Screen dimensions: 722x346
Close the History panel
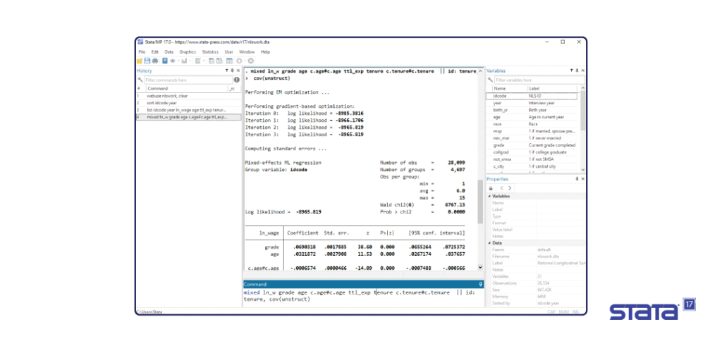(238, 70)
